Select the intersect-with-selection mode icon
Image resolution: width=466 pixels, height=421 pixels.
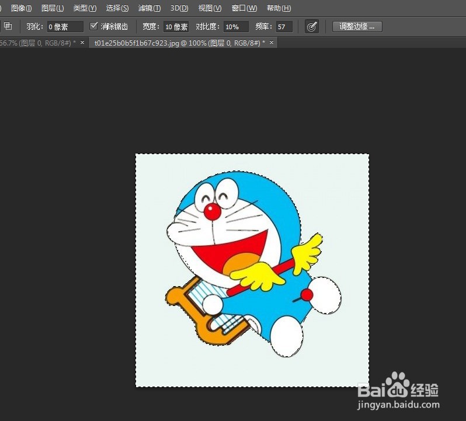click(8, 26)
